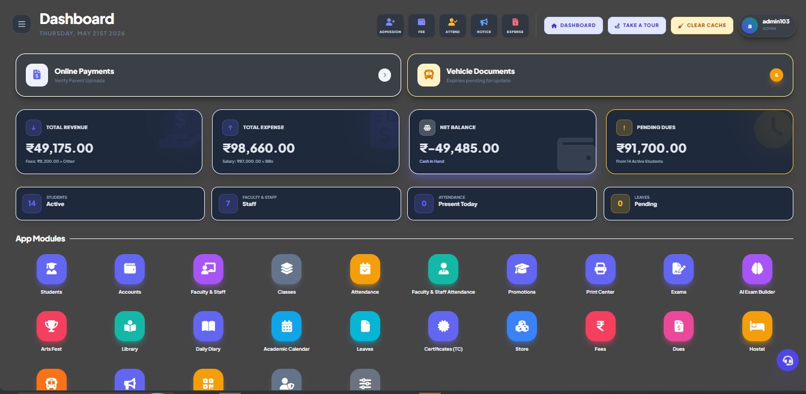Click the "App Modules" section heading

(40, 238)
